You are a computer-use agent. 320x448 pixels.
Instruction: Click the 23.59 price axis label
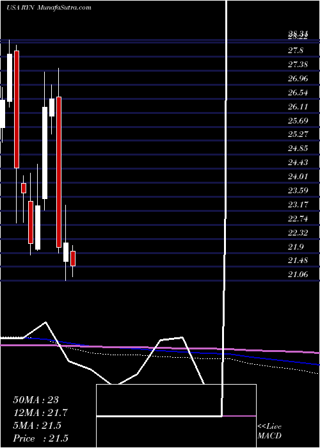pyautogui.click(x=298, y=190)
